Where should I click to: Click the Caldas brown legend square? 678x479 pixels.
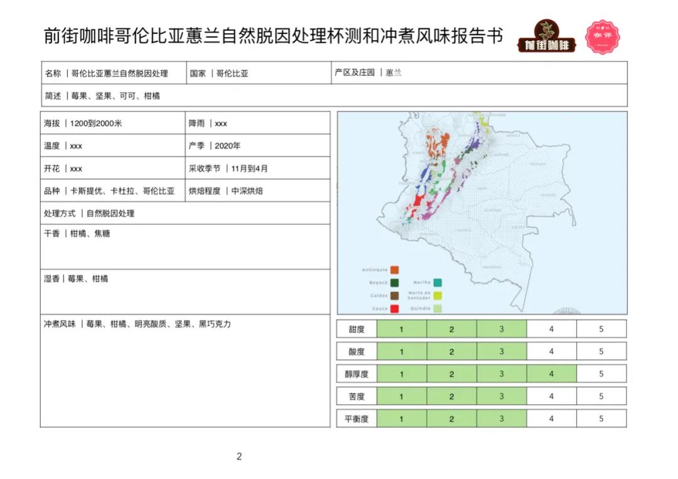pos(395,296)
